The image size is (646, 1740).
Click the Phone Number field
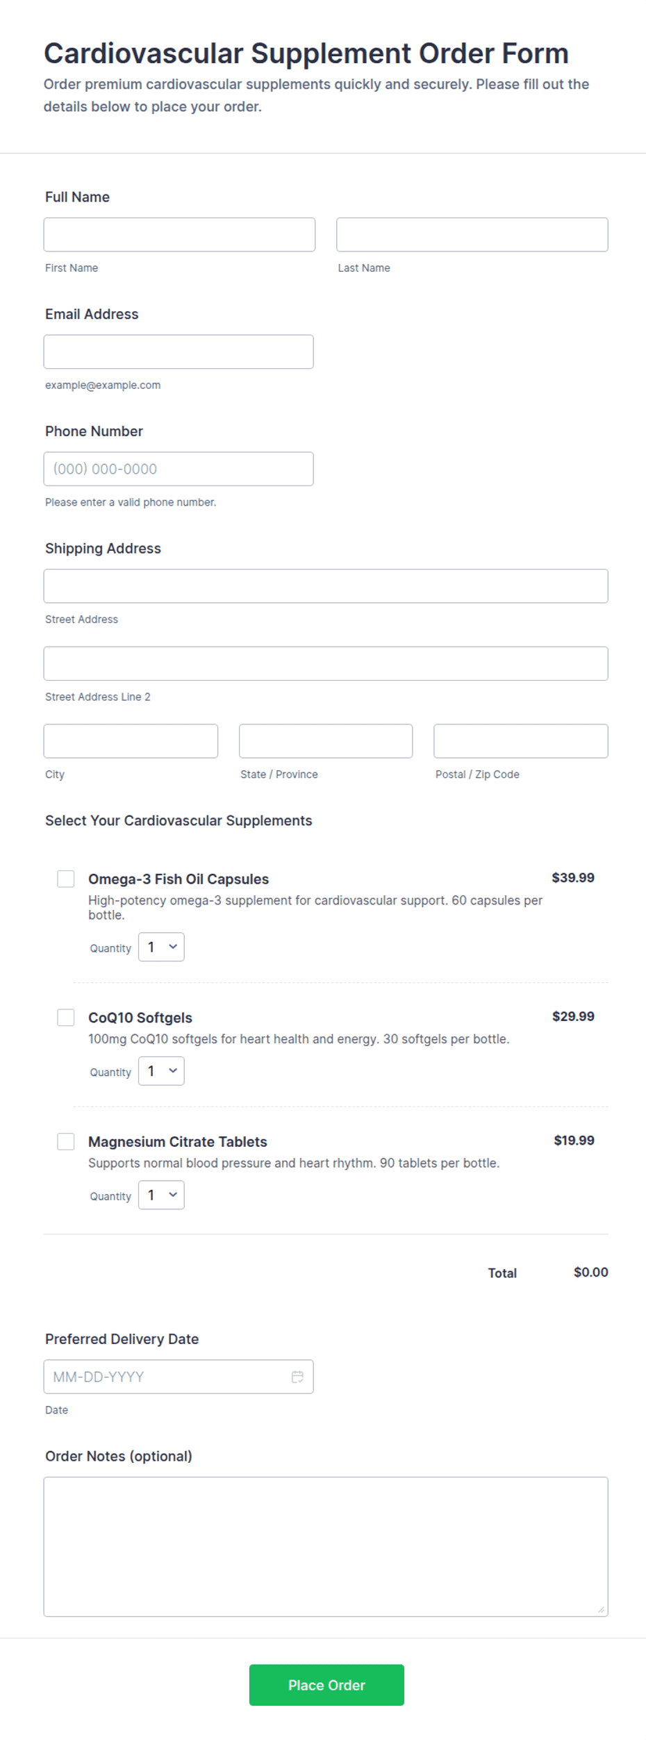[x=179, y=469]
